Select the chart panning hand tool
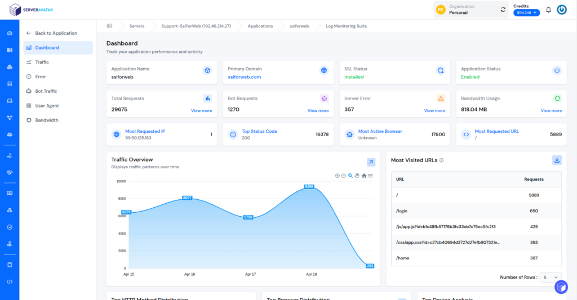 click(x=357, y=176)
